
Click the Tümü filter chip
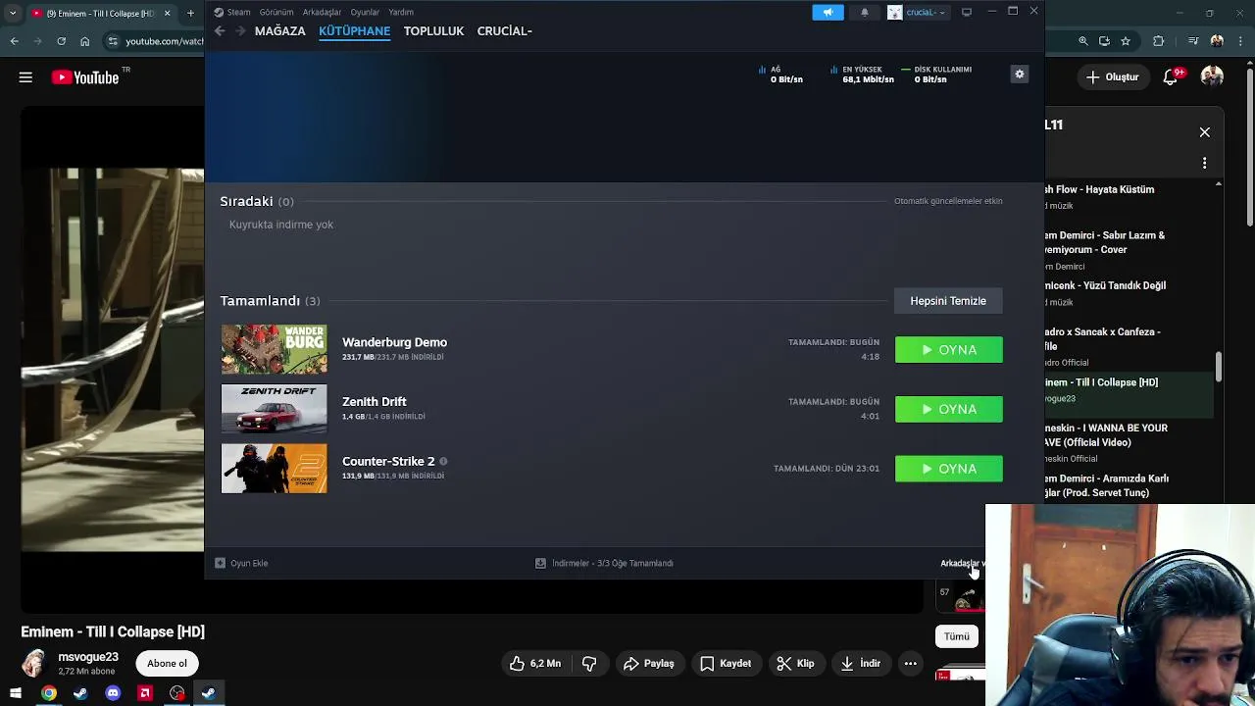pyautogui.click(x=957, y=636)
